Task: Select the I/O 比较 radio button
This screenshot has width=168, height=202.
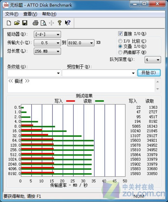Action: click(x=120, y=41)
